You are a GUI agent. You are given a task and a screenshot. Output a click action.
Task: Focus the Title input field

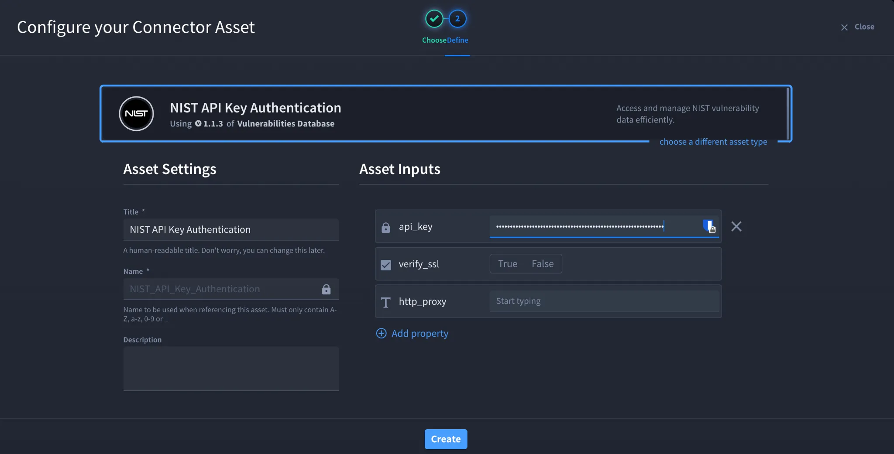click(231, 229)
